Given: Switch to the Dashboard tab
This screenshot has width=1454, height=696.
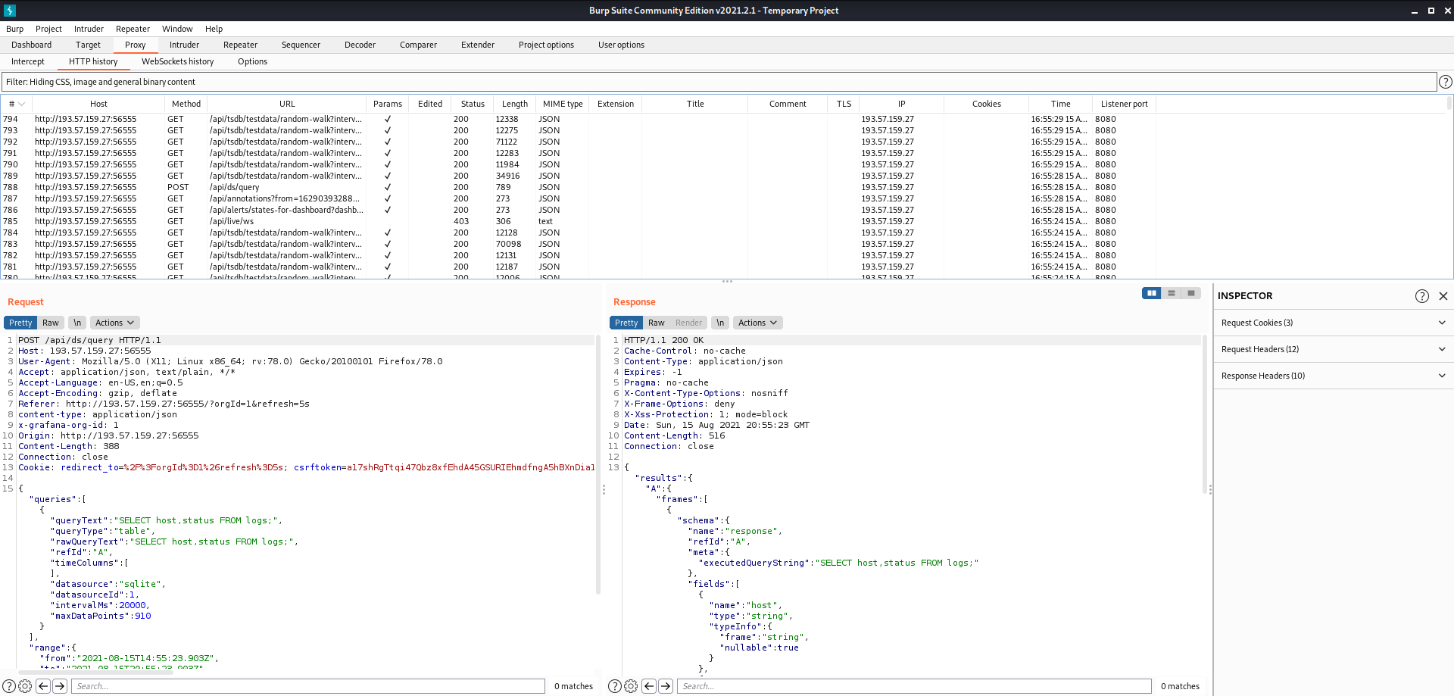Looking at the screenshot, I should click(x=32, y=45).
